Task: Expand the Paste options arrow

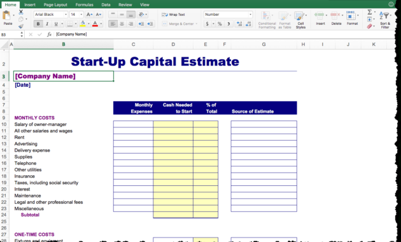Action: tap(13, 15)
